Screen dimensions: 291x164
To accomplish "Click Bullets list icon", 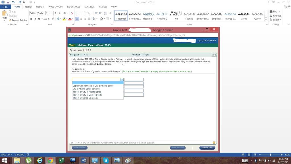I will coord(77,13).
